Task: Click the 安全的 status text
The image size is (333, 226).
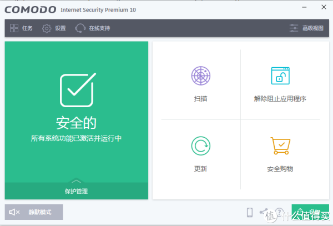Action: (77, 122)
